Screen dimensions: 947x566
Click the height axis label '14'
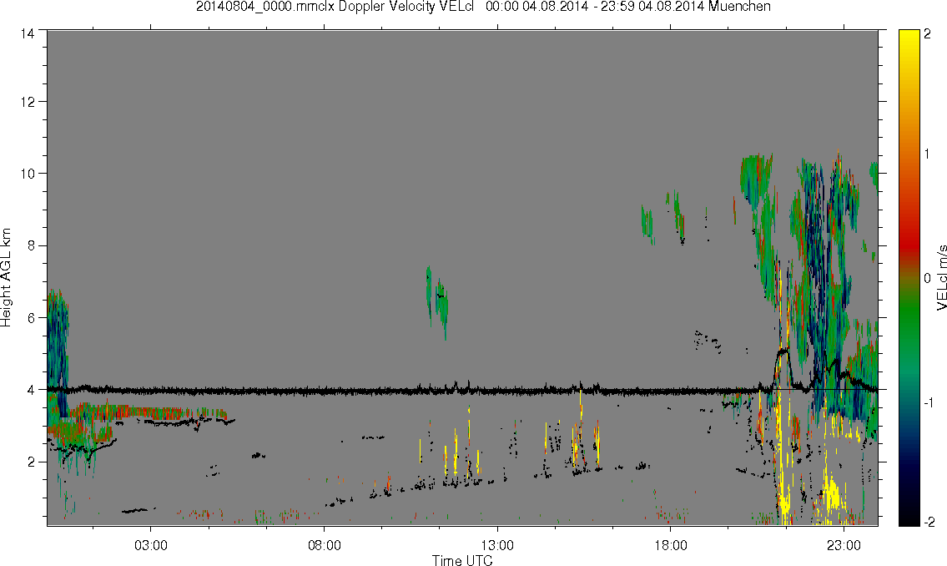click(x=26, y=34)
